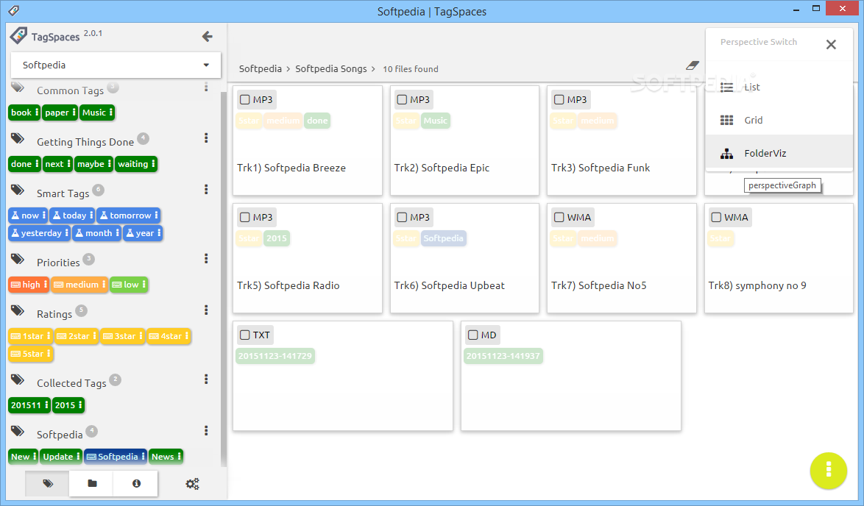The image size is (864, 506).
Task: Click the News tag
Action: point(166,457)
